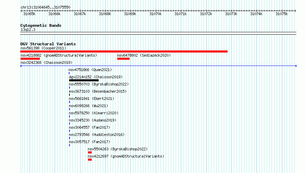Click the 31073k ruler label

pos(231,14)
